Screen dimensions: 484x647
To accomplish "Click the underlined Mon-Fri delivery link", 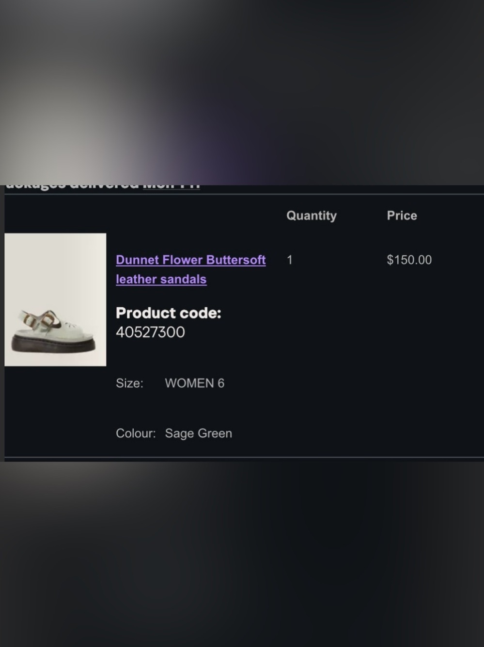I will 171,186.
